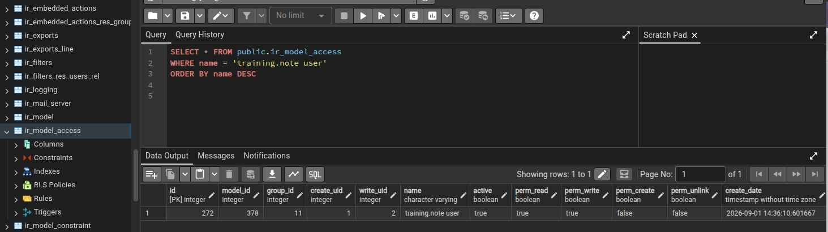Viewport: 828px width, 232px height.
Task: Open the paste options dropdown arrow
Action: tap(214, 174)
